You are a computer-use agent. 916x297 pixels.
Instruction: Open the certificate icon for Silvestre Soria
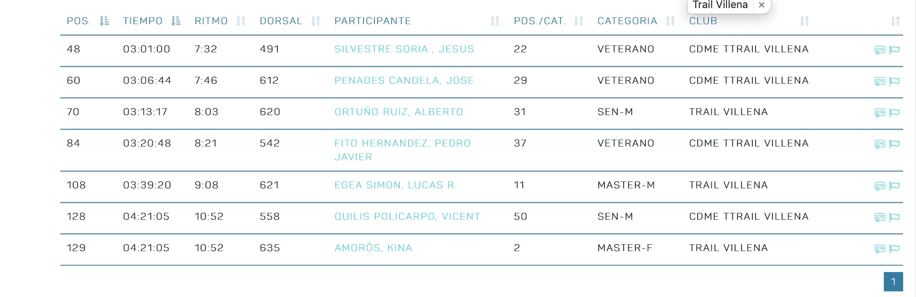pos(879,50)
